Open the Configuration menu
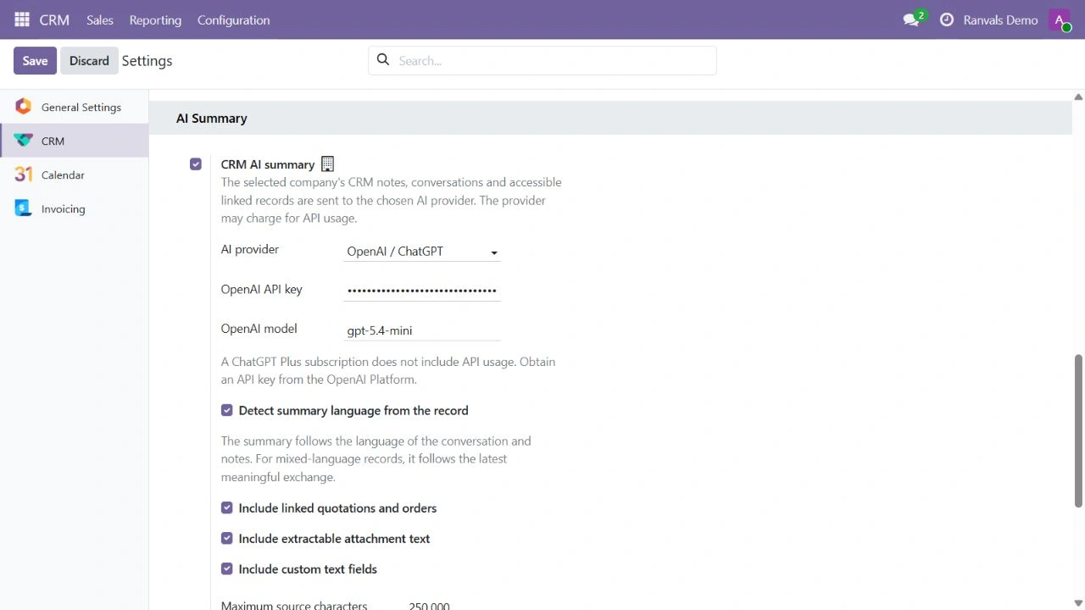The height and width of the screenshot is (610, 1085). tap(233, 19)
